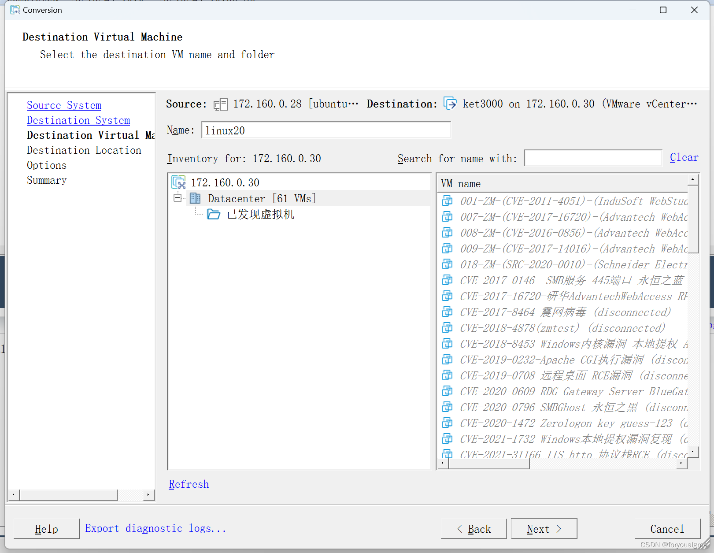Click the VM name column header
Viewport: 714px width, 553px height.
[562, 184]
